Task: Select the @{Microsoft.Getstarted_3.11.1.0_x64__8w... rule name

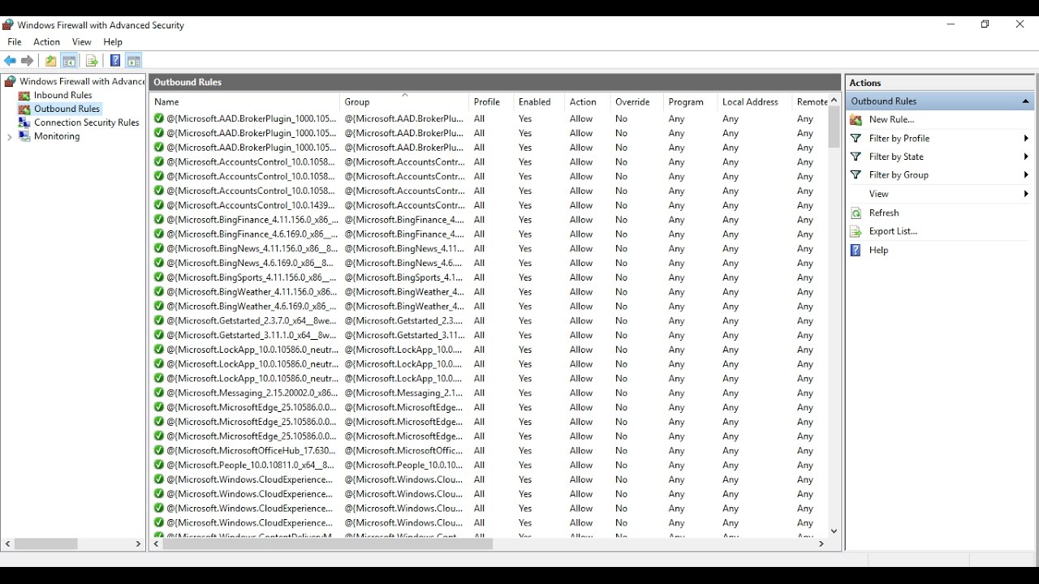Action: pos(251,335)
